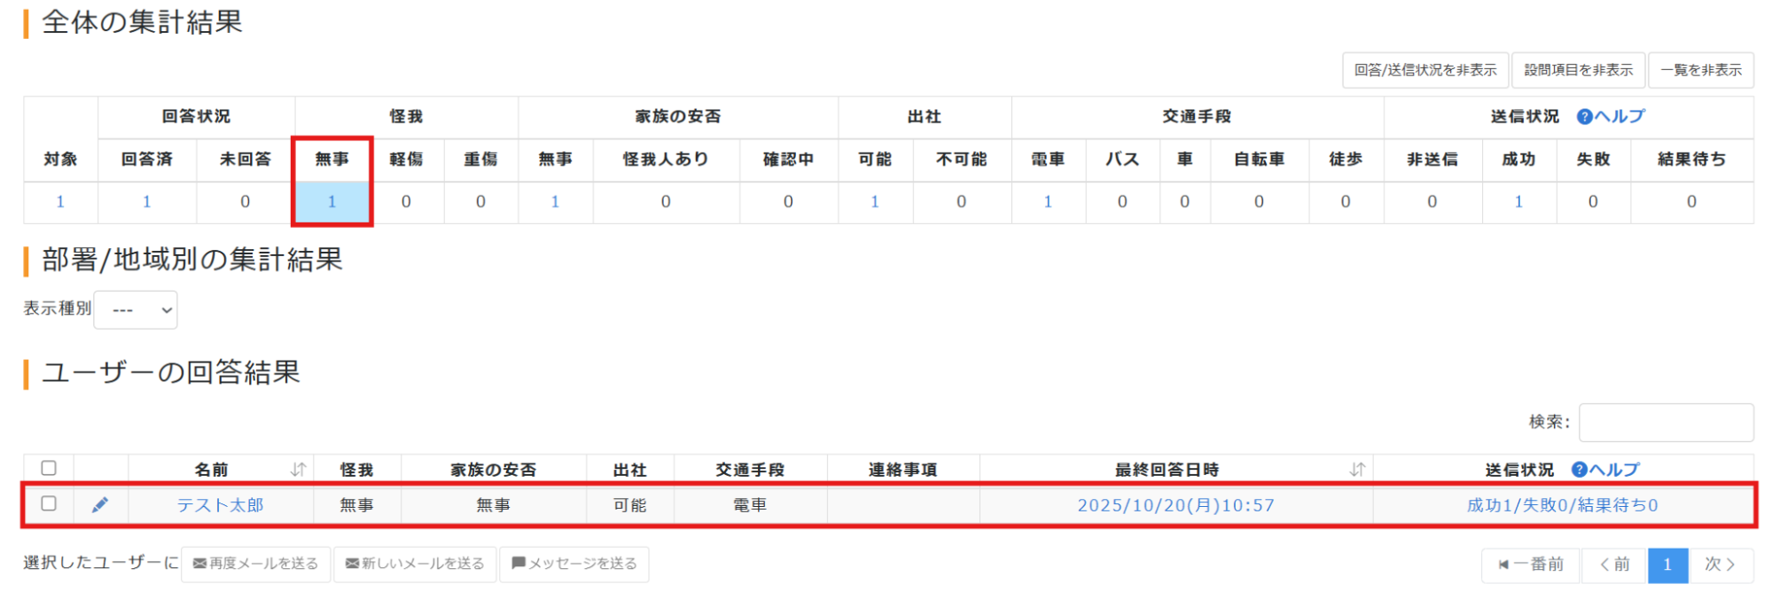Click 新しいメールを送る envelope button
This screenshot has height=592, width=1772.
pyautogui.click(x=415, y=564)
